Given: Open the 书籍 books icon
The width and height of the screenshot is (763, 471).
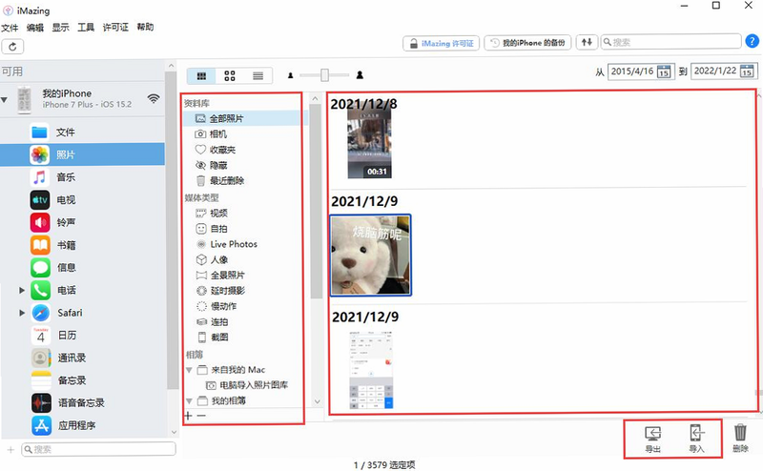Looking at the screenshot, I should point(40,245).
